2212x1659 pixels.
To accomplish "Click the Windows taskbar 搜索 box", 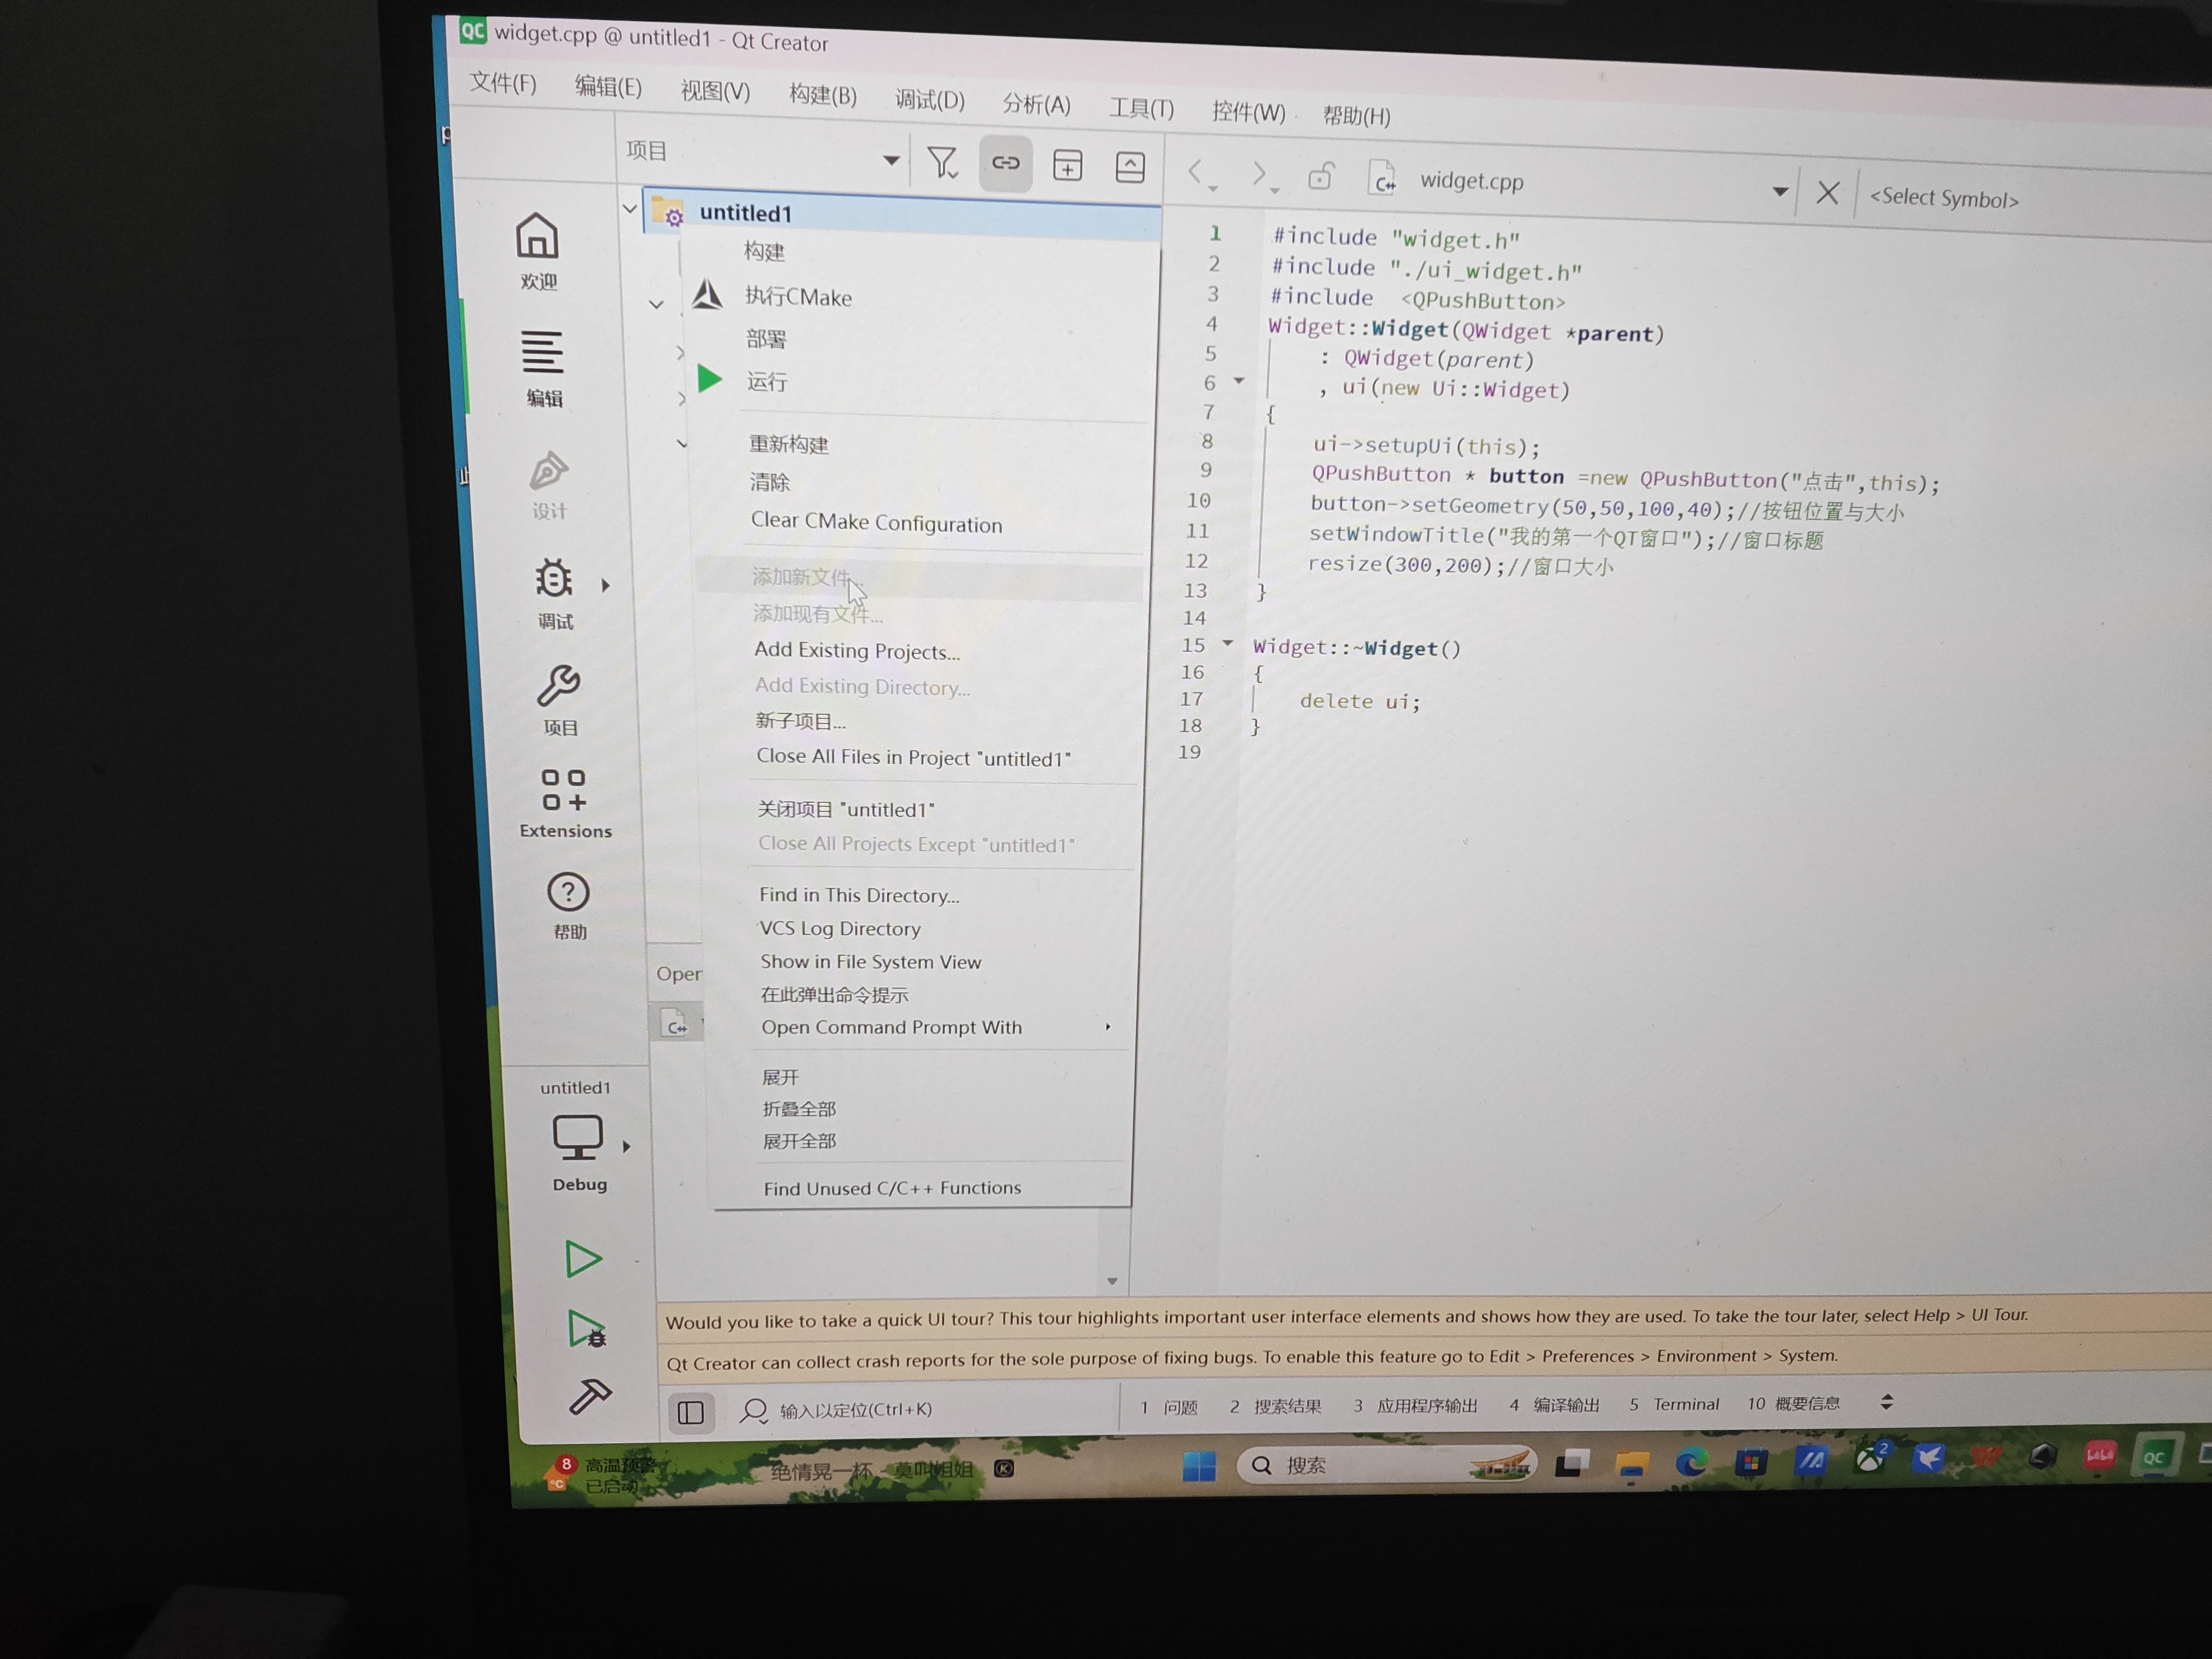I will click(x=1386, y=1465).
